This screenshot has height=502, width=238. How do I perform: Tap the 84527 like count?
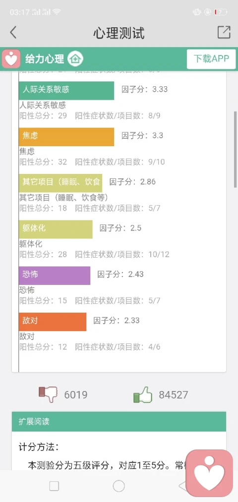(x=174, y=395)
